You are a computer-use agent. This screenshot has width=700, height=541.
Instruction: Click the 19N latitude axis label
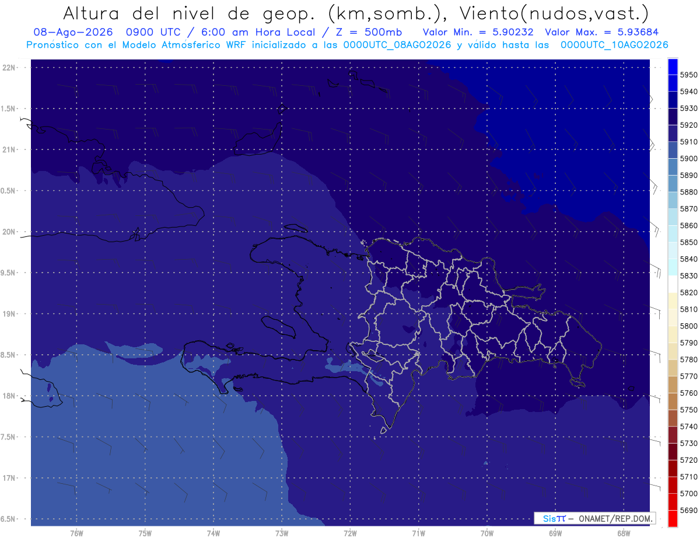pos(10,314)
